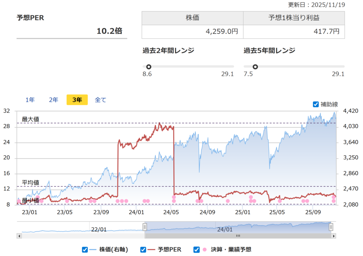Click the highlighted 3年 tab

click(x=77, y=100)
